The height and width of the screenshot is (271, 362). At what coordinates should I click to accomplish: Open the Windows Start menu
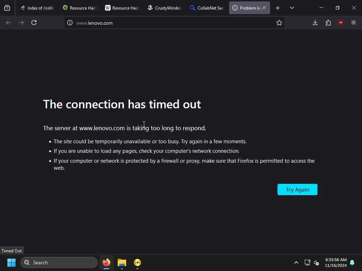(x=11, y=263)
